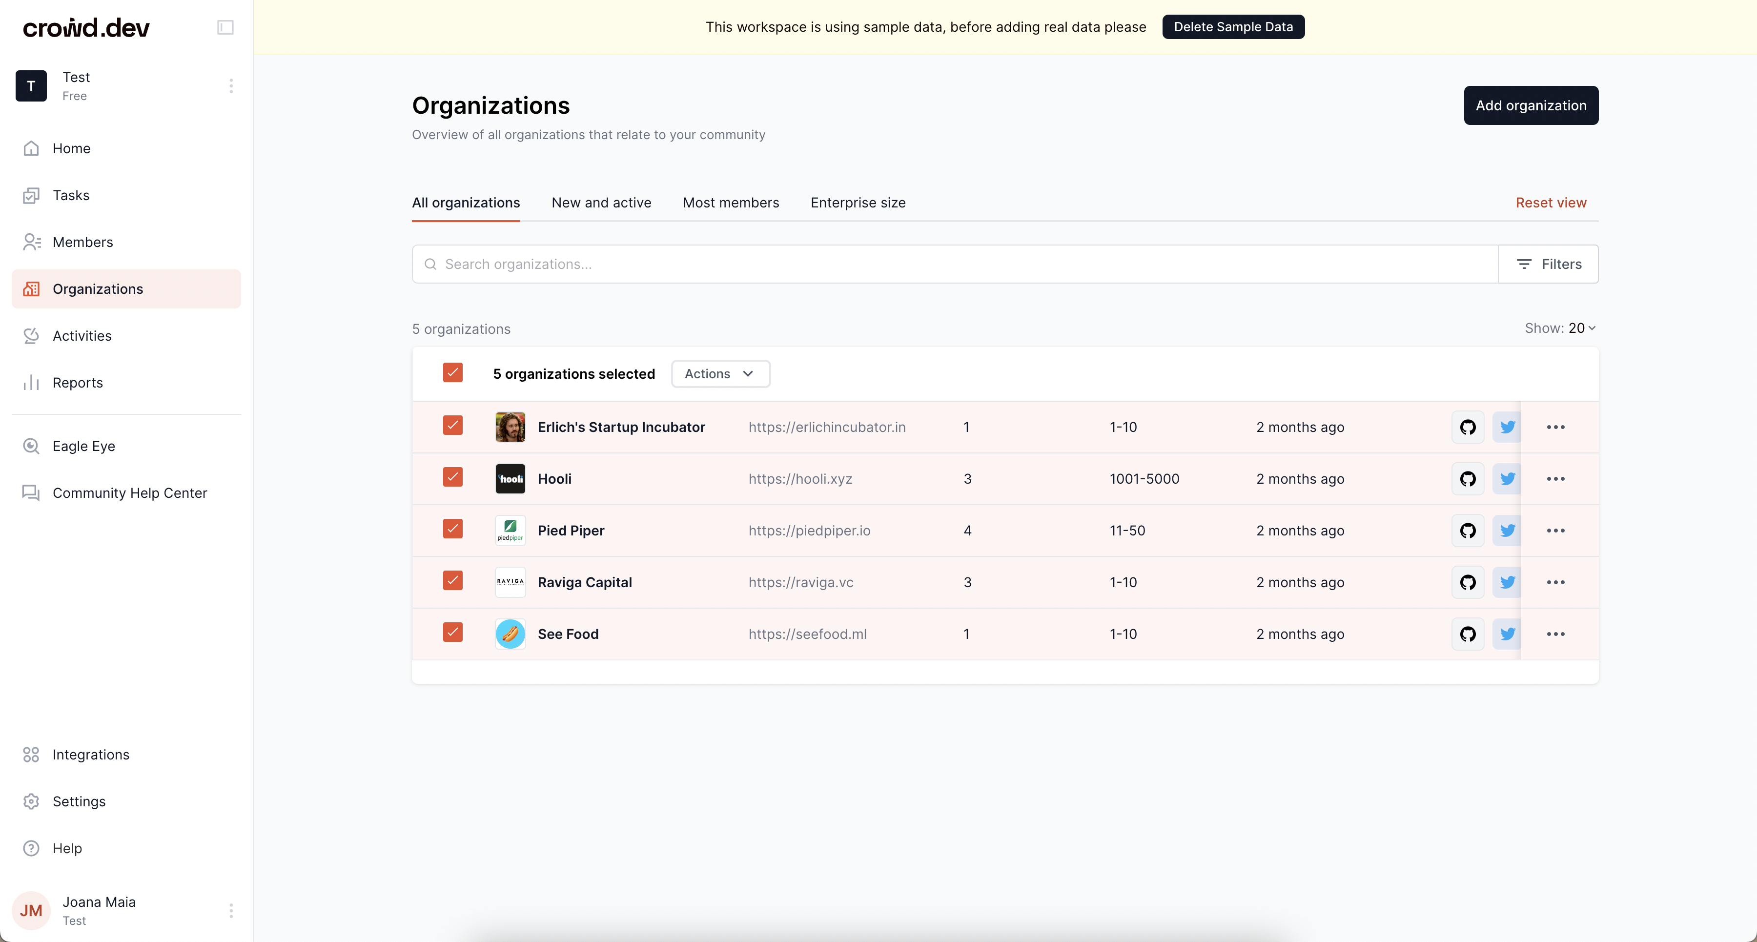Switch to the Enterprise size tab
This screenshot has height=942, width=1757.
(858, 203)
